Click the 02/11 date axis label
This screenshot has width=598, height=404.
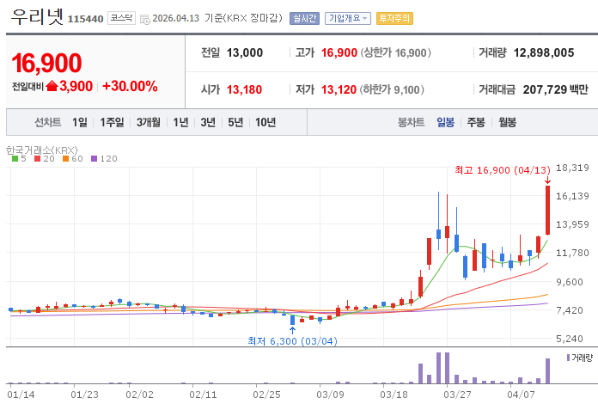tap(203, 395)
